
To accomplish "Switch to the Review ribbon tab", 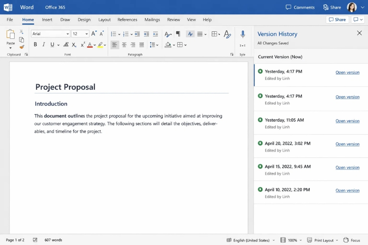I will 173,20.
